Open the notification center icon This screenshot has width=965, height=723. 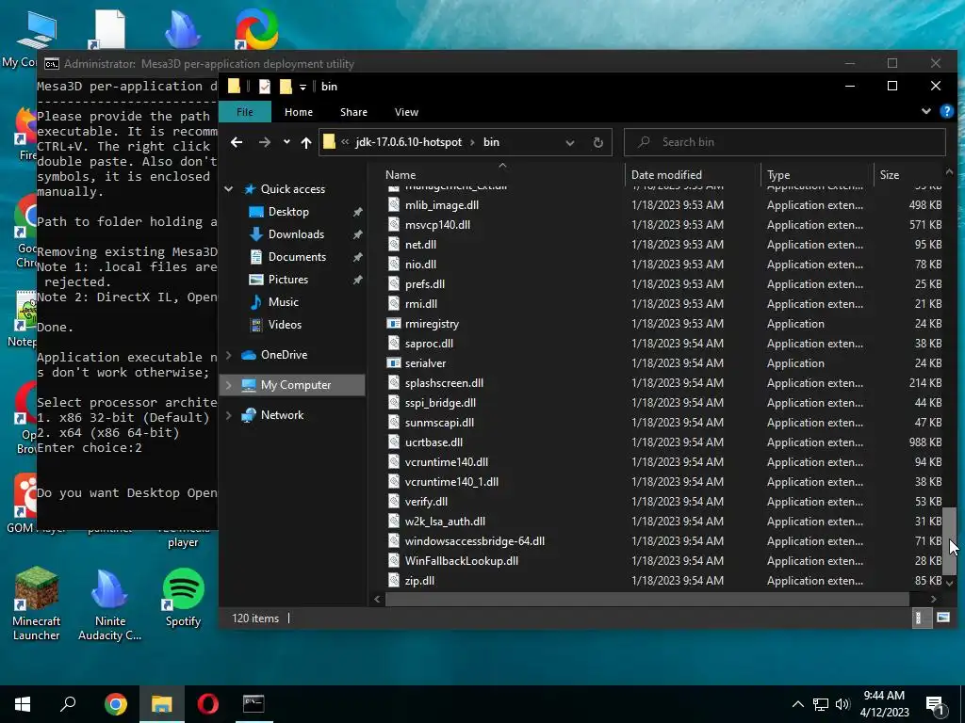pos(936,704)
